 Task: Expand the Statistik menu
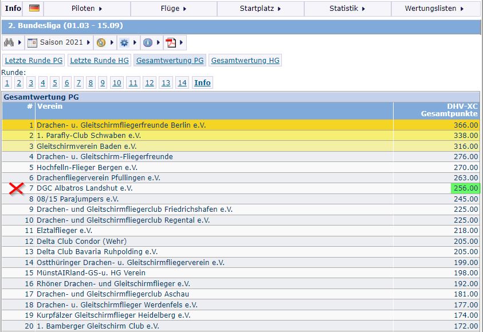[347, 9]
